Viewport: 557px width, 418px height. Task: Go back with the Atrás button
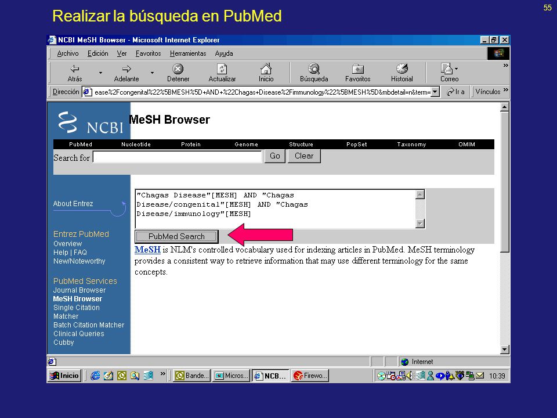coord(75,73)
